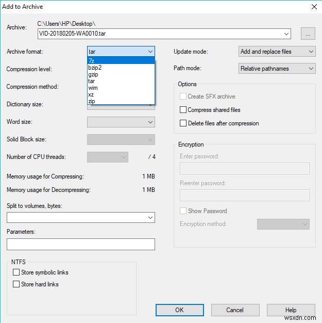Close the Add to Archive dialog

(314, 7)
